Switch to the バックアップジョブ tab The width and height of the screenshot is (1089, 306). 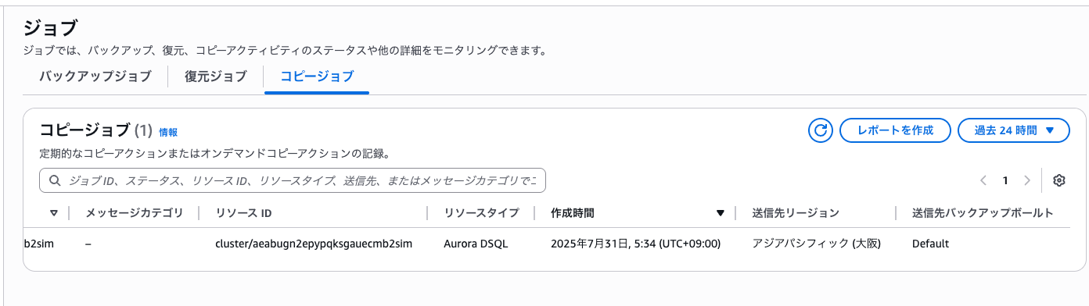pos(95,76)
